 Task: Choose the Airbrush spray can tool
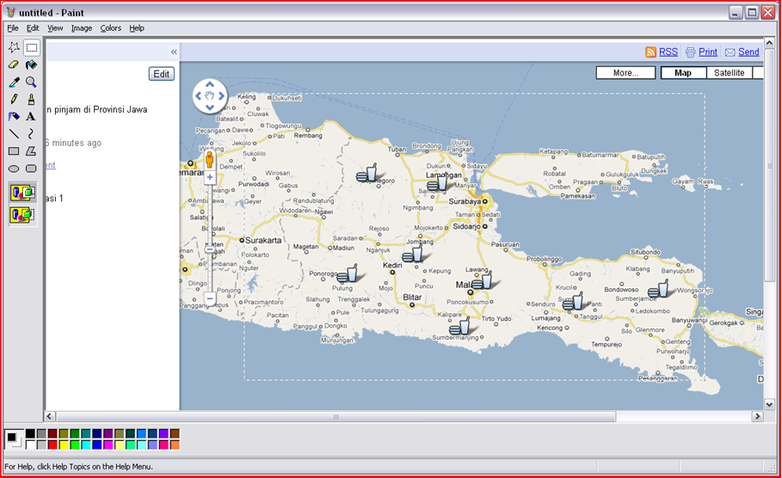tap(14, 116)
